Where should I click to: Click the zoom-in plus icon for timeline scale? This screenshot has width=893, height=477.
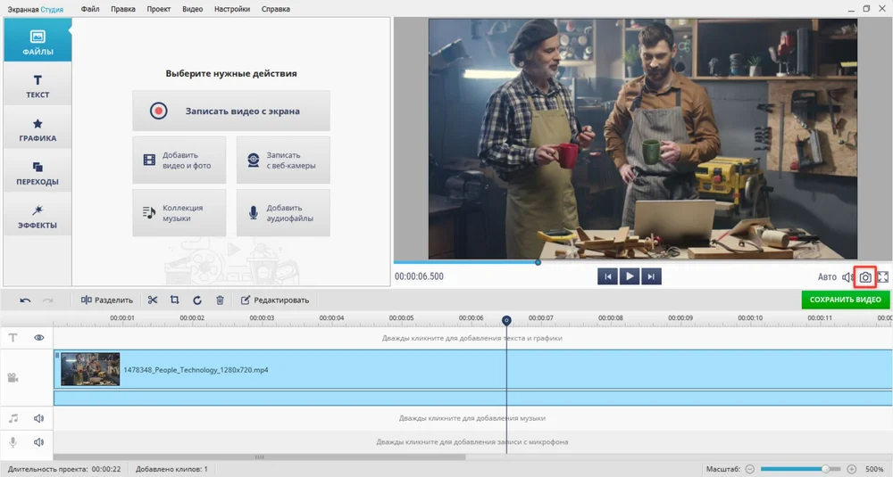851,469
